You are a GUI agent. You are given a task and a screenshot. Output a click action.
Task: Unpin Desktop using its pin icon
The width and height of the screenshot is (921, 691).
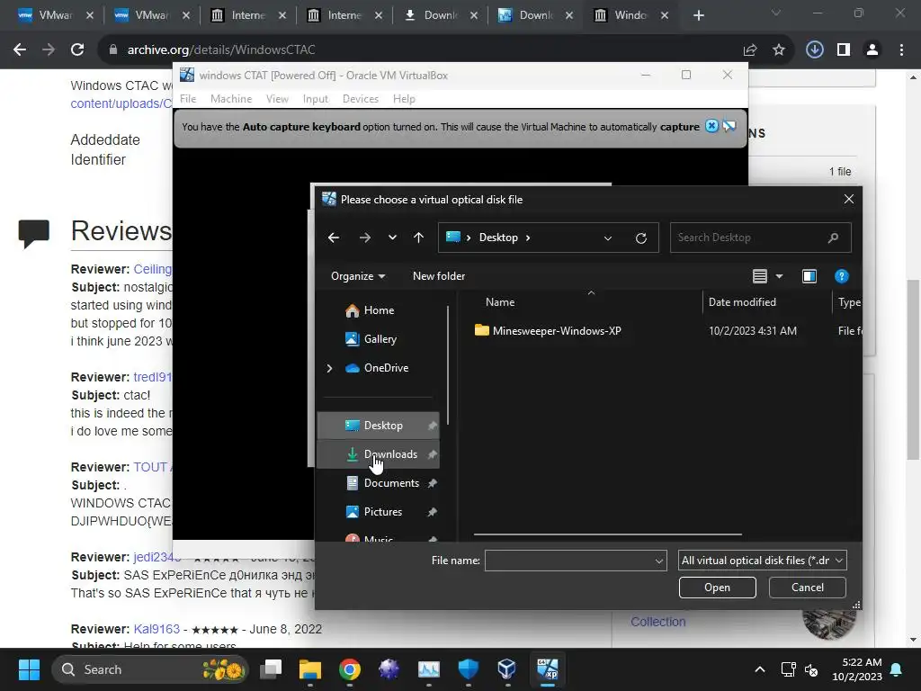tap(433, 426)
